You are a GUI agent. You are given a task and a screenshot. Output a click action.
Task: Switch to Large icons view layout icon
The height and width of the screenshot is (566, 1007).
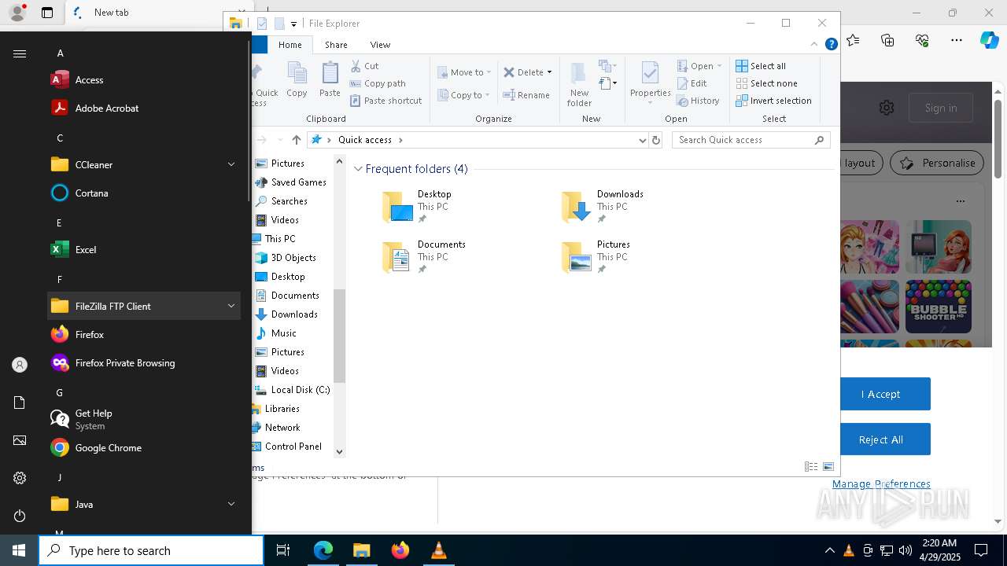pos(828,467)
